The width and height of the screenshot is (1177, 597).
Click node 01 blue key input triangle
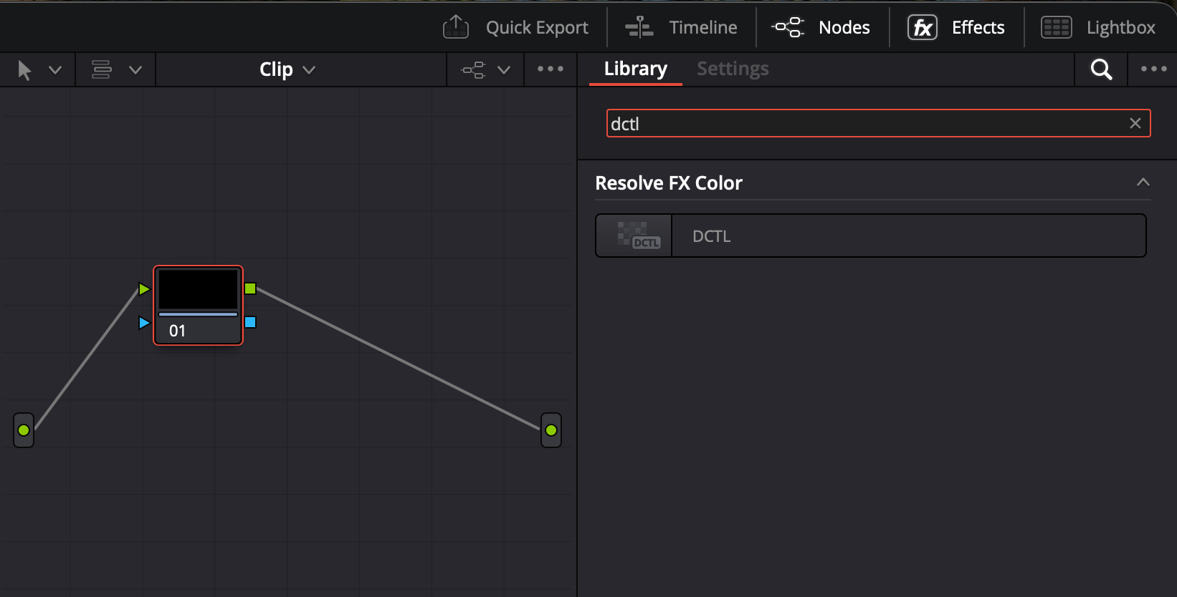click(144, 323)
